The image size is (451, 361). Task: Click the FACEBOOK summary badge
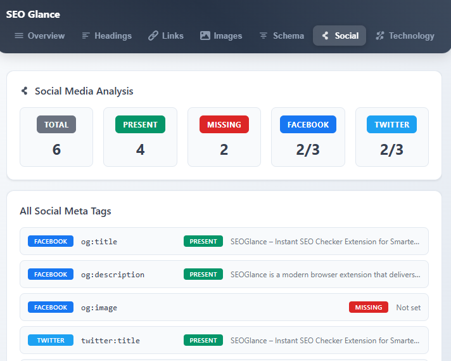(x=308, y=124)
